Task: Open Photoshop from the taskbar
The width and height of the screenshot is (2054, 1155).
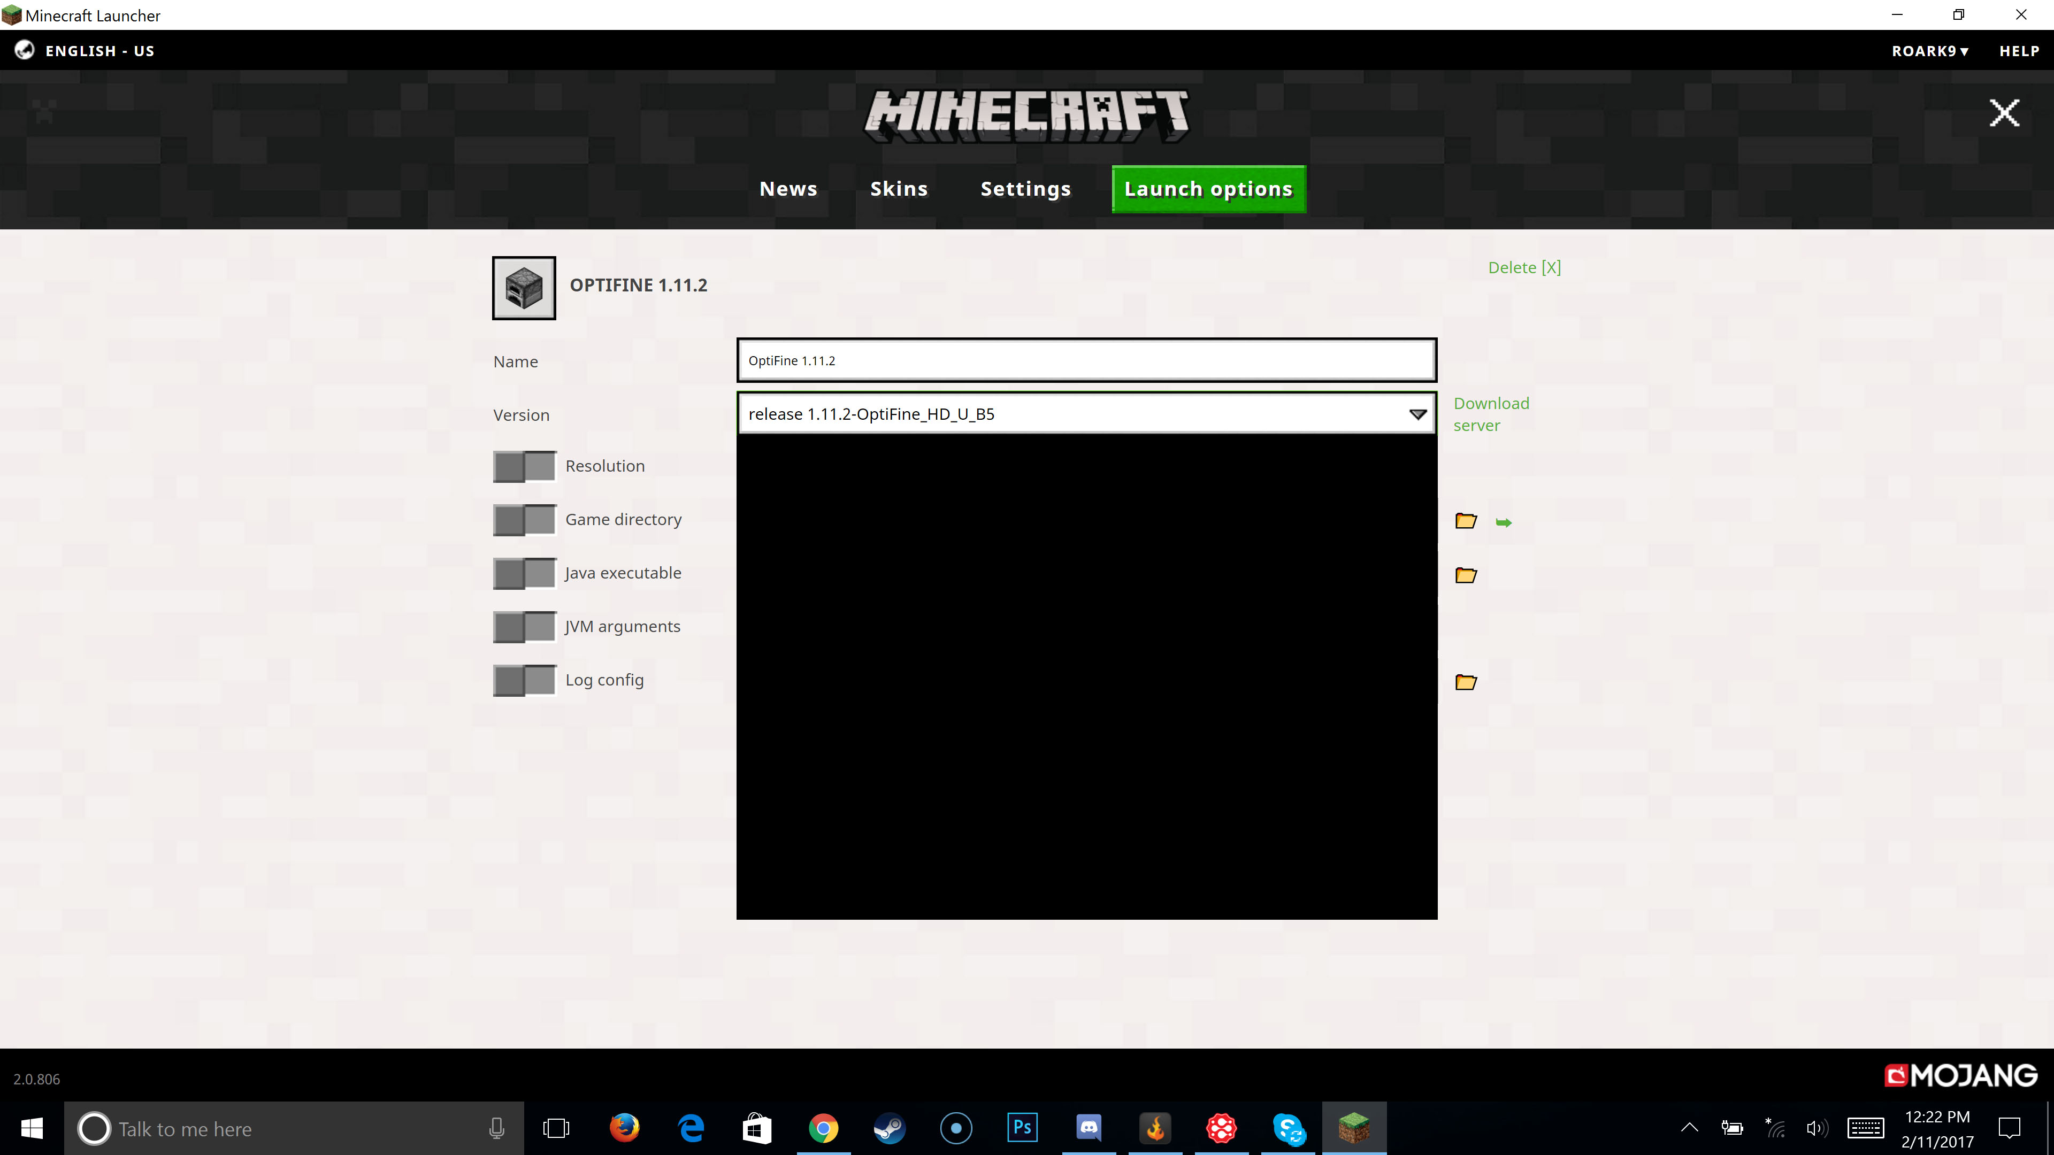Action: click(x=1022, y=1128)
